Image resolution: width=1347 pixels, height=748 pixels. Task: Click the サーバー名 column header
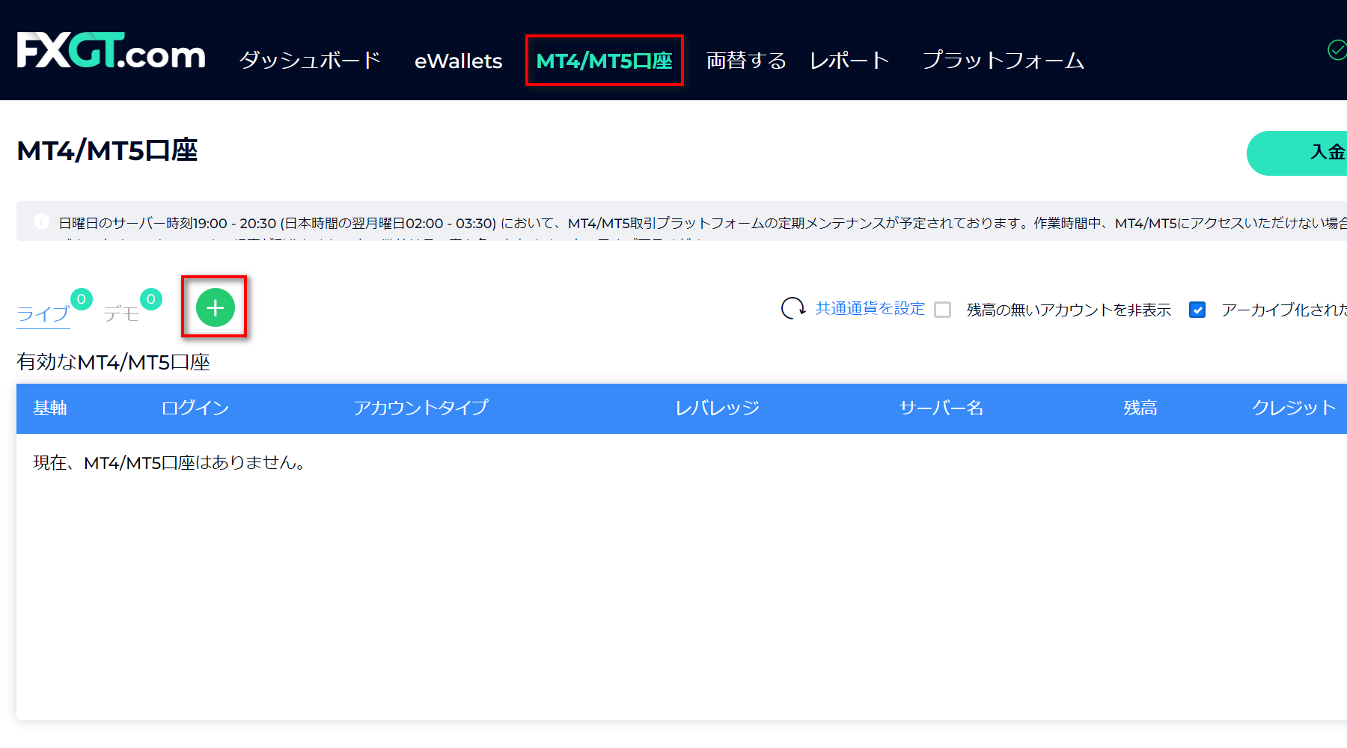point(941,408)
